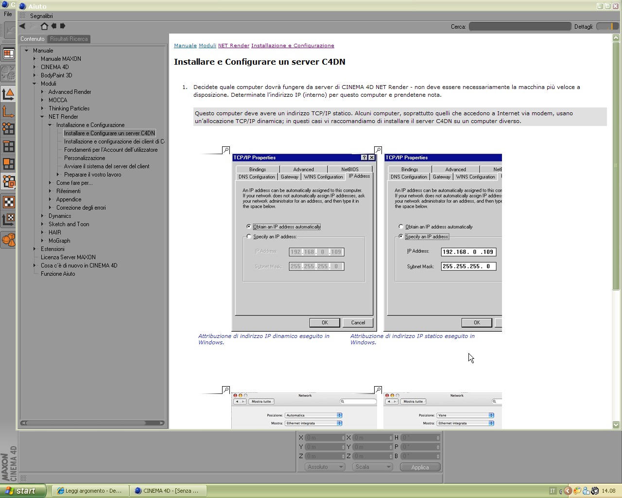Switch to the Contenuto tab

[x=33, y=39]
